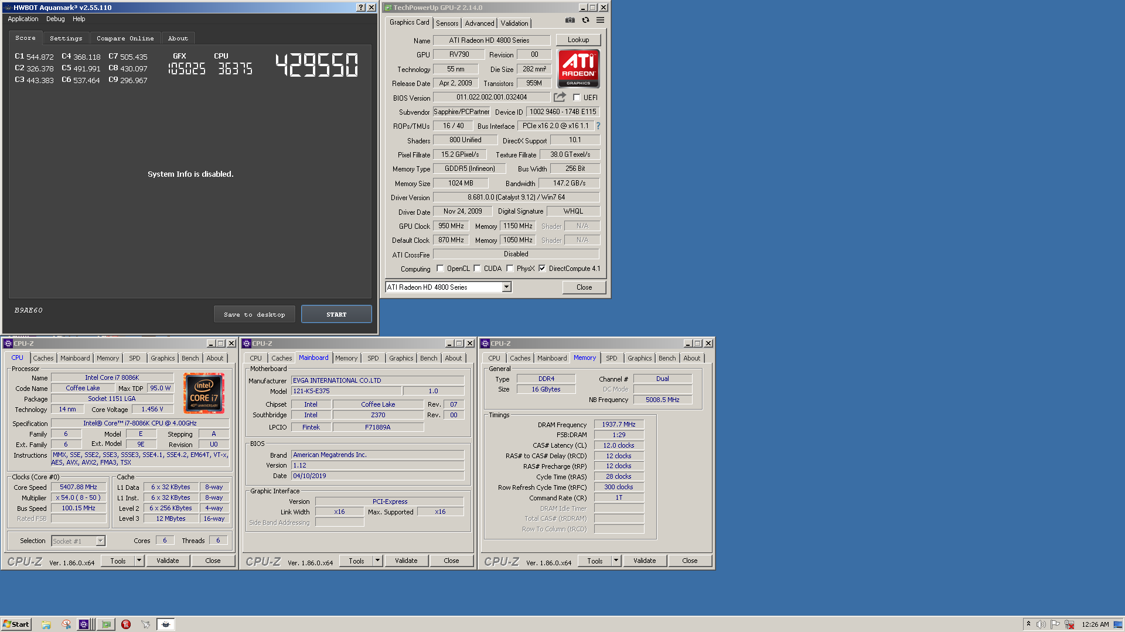Open the Socket #1 selection dropdown
This screenshot has width=1125, height=632.
100,541
